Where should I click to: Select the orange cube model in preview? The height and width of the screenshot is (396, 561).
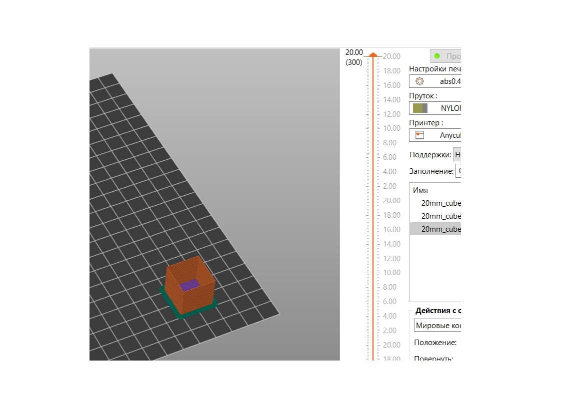point(190,286)
